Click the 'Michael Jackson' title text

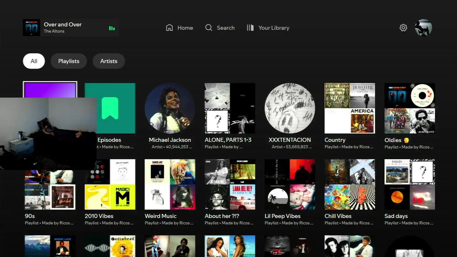[170, 140]
